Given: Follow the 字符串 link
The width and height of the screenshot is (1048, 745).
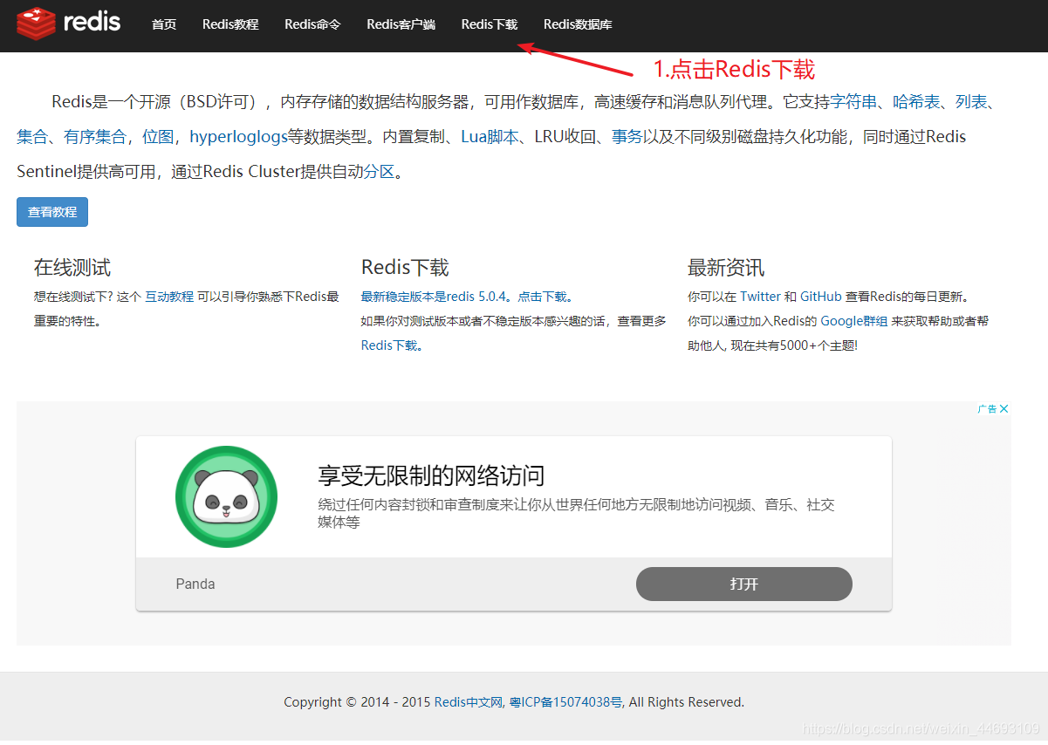Looking at the screenshot, I should coord(853,102).
